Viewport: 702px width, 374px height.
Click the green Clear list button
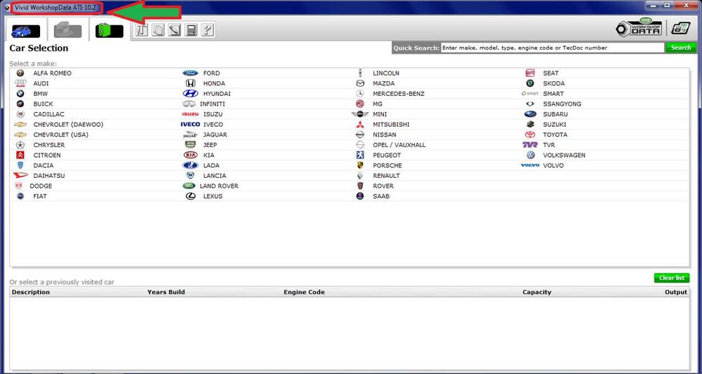[672, 278]
